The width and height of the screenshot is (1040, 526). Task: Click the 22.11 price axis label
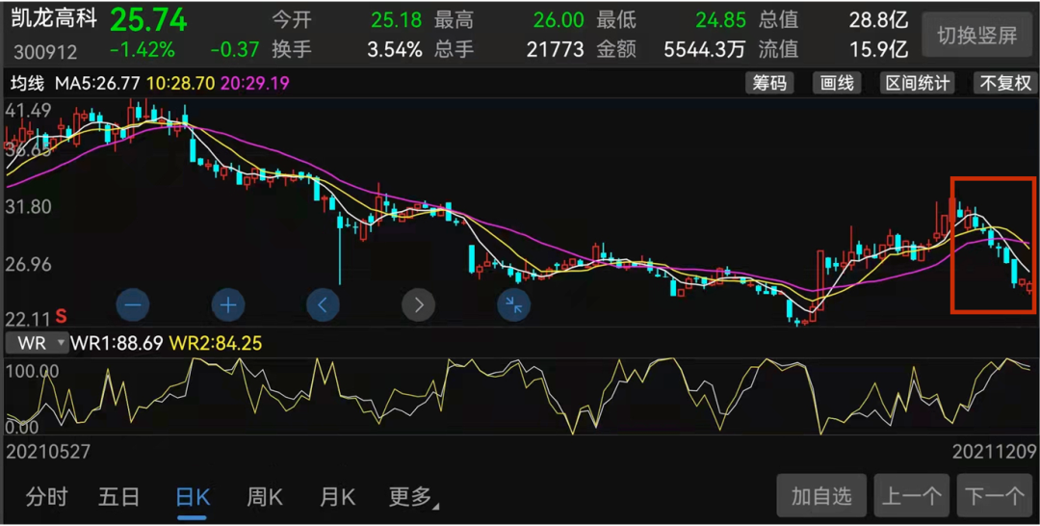click(28, 318)
